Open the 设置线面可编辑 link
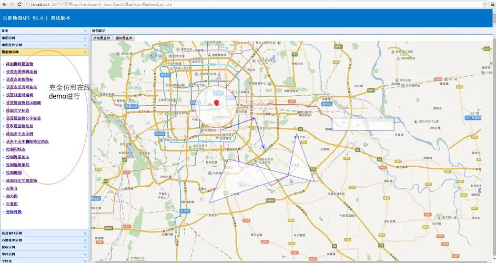Screen dimensions: 496x263 (19, 95)
